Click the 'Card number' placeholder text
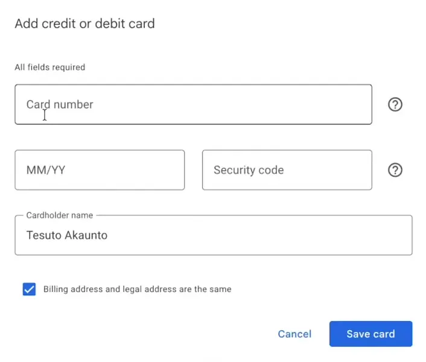The height and width of the screenshot is (362, 426). coord(60,104)
